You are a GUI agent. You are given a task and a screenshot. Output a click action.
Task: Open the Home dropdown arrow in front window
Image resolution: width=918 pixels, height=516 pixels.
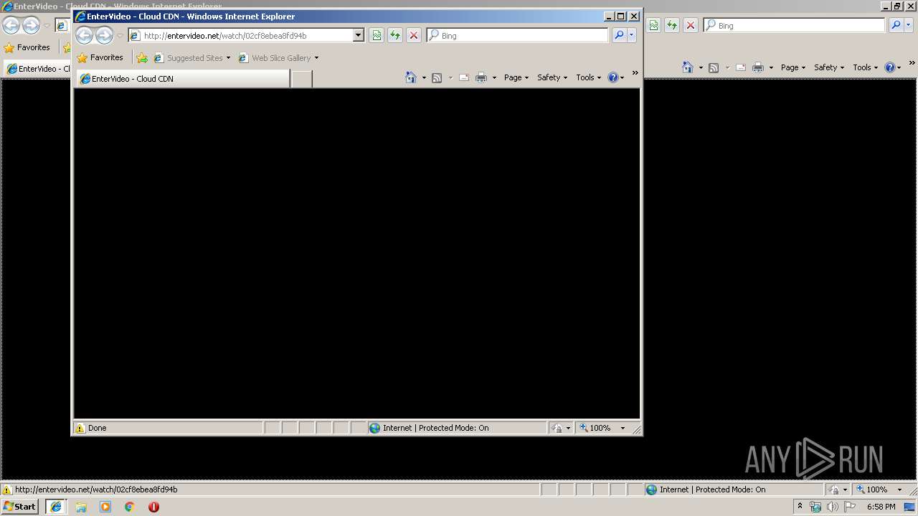(424, 77)
